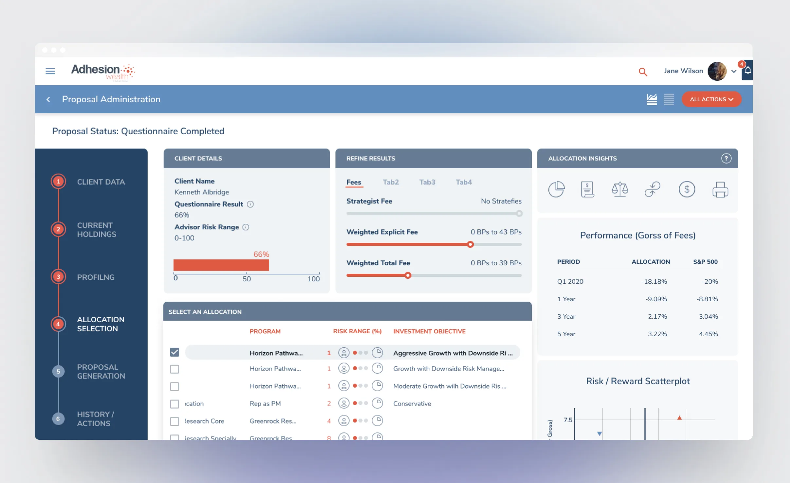Viewport: 790px width, 483px height.
Task: Click 'No Stratefies' strategist fee value
Action: (x=501, y=201)
